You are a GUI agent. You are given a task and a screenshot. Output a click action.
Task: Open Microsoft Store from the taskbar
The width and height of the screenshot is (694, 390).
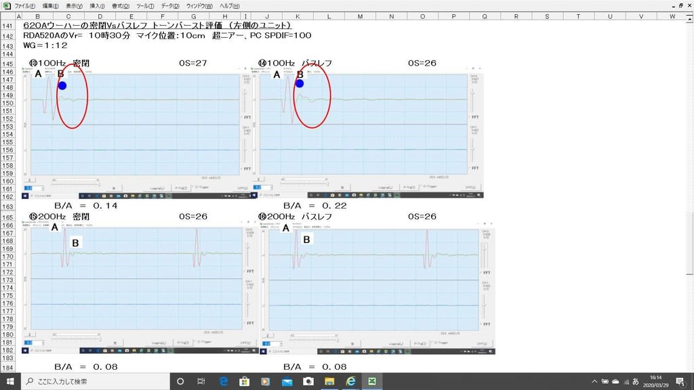tap(244, 381)
